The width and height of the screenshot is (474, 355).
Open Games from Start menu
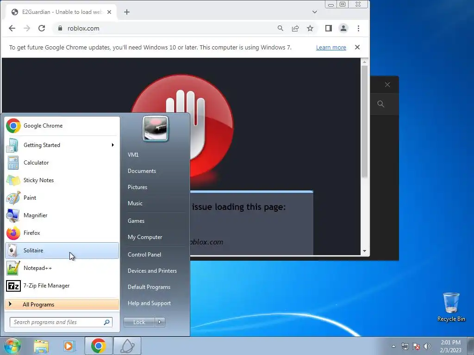coord(136,221)
